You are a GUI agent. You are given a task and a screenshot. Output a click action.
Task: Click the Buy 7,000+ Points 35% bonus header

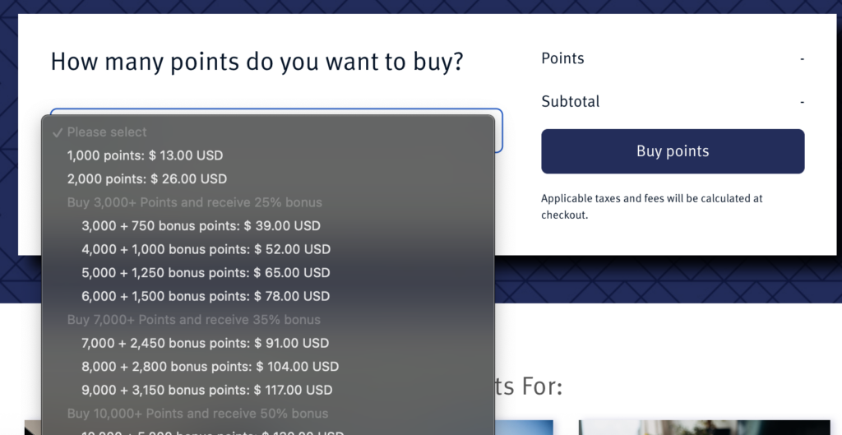(193, 320)
